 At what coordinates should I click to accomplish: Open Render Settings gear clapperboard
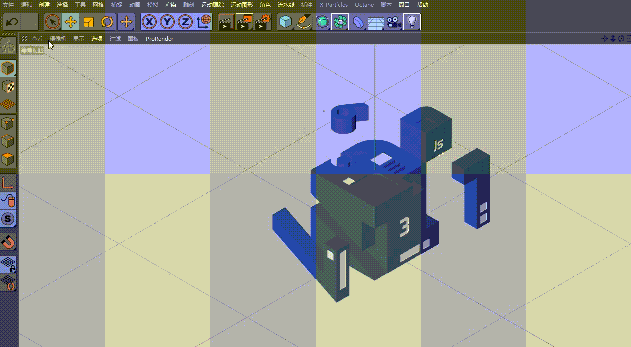click(262, 22)
